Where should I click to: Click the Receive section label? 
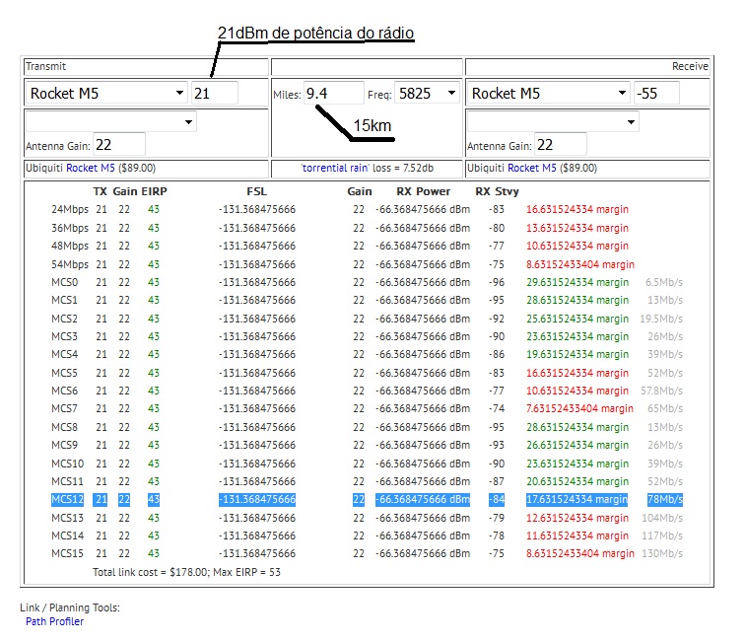(x=690, y=66)
